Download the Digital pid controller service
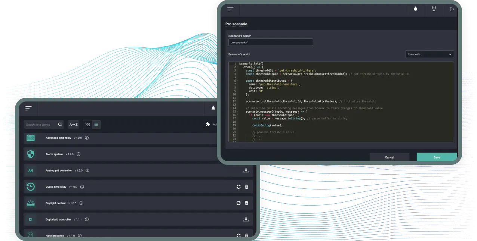Viewport: 477px width, 241px height. click(246, 219)
